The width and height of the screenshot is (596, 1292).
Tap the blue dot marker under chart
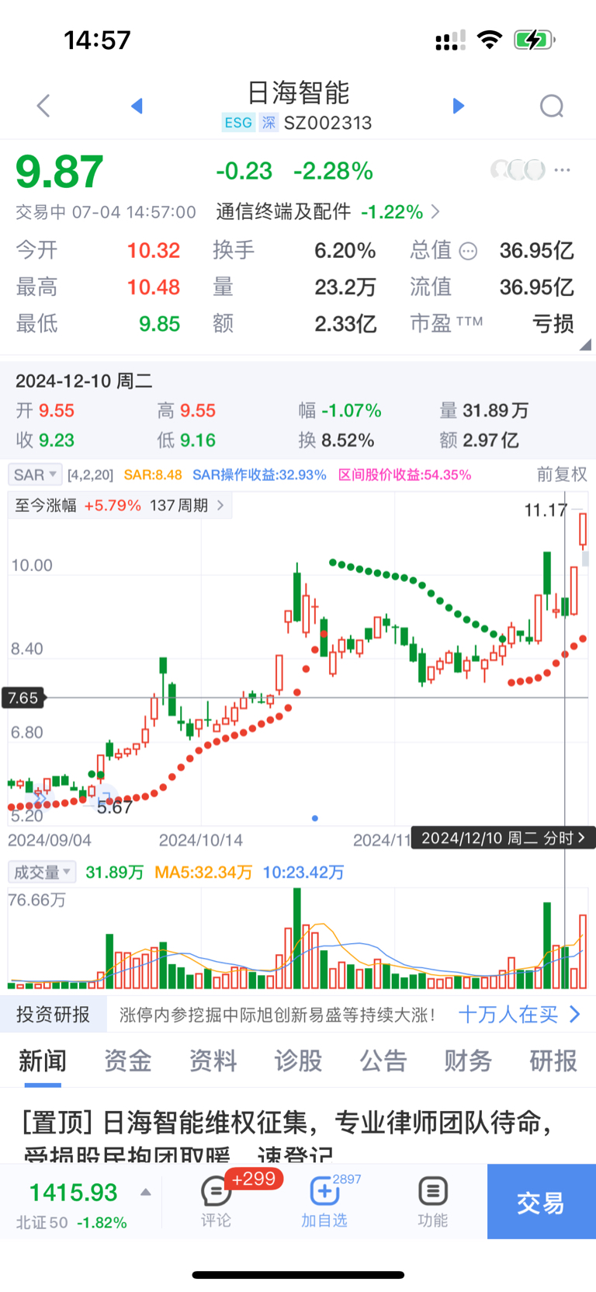click(x=314, y=818)
